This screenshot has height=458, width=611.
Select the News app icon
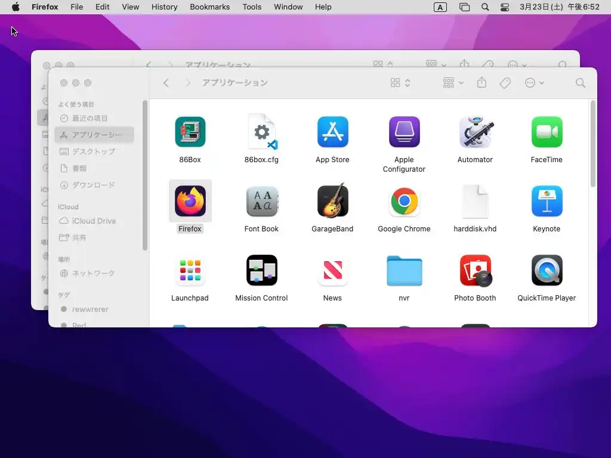pos(332,270)
